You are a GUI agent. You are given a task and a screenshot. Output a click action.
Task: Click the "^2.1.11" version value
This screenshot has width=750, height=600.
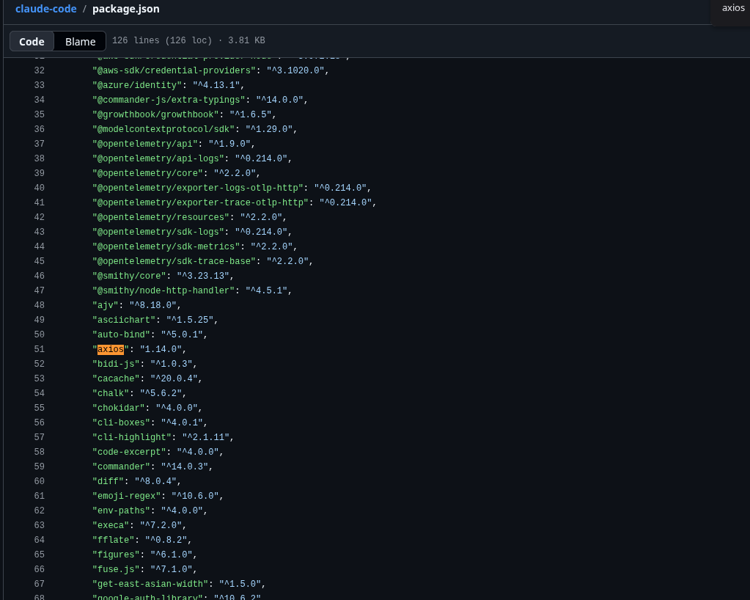point(206,437)
